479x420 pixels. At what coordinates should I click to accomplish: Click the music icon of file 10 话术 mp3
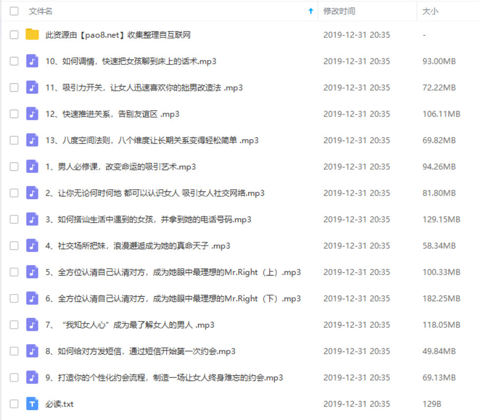[x=32, y=61]
